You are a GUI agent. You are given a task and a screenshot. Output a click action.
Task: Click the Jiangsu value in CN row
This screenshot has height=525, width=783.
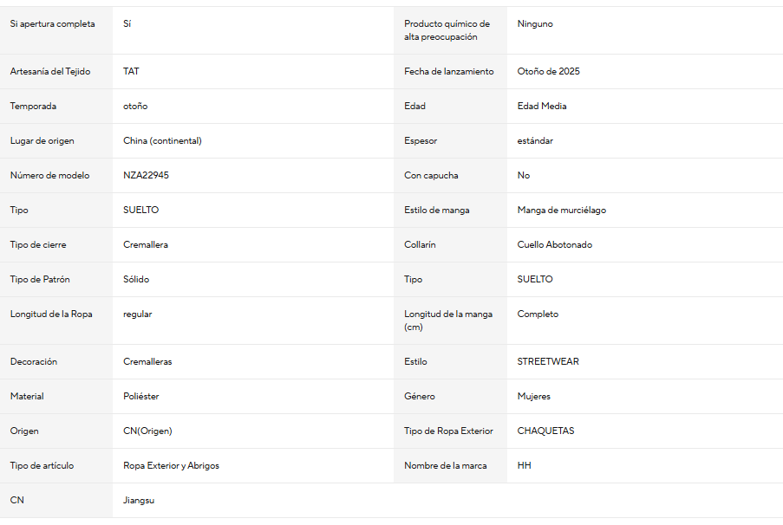point(139,500)
